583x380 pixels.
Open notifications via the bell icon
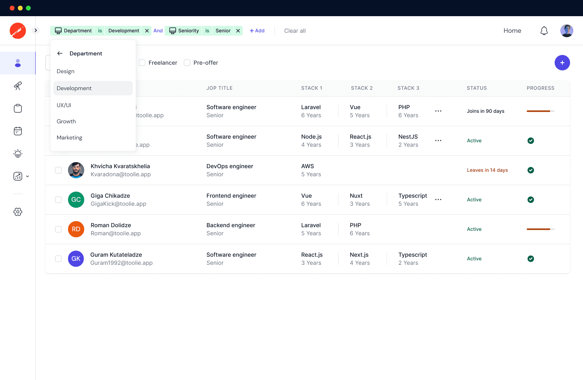pyautogui.click(x=544, y=30)
